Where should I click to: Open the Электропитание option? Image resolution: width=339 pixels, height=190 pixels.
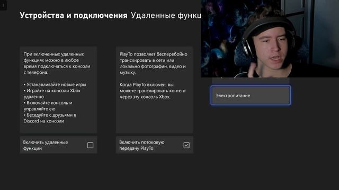[251, 96]
